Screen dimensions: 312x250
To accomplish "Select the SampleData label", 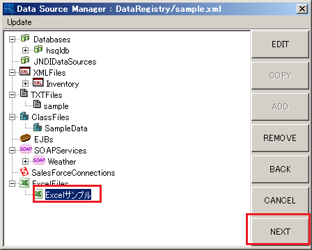I will tap(66, 128).
